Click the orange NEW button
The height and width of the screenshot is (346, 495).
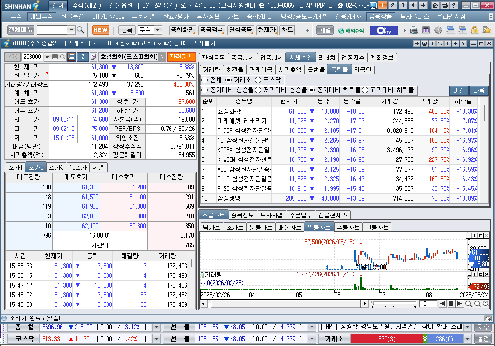coord(101,30)
